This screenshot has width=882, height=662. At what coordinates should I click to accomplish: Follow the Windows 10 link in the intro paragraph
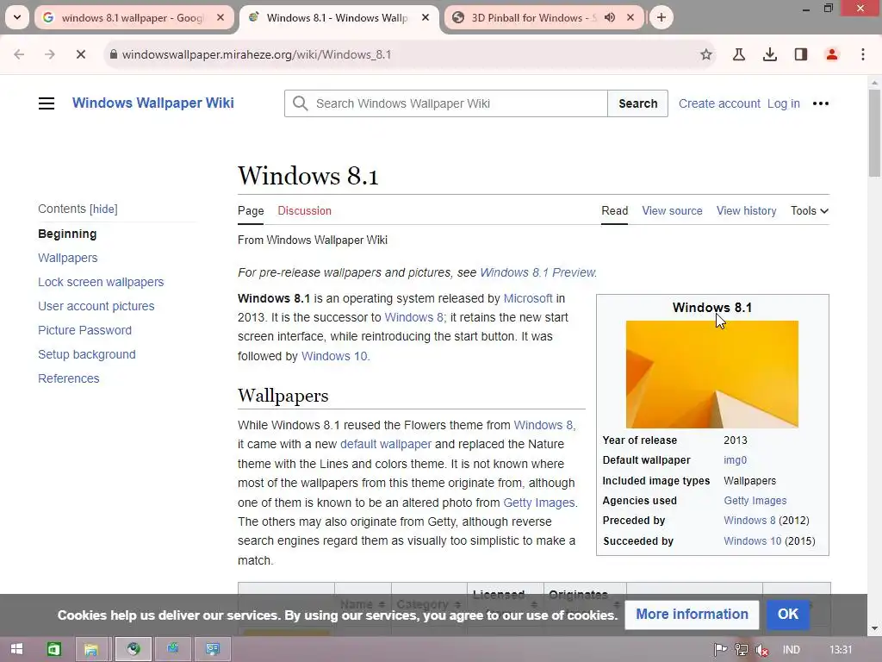coord(334,356)
